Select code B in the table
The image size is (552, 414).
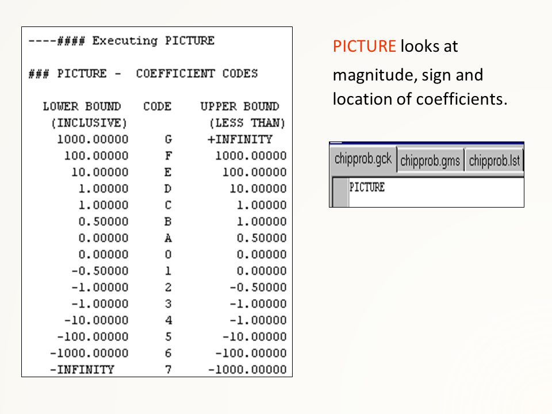click(168, 221)
